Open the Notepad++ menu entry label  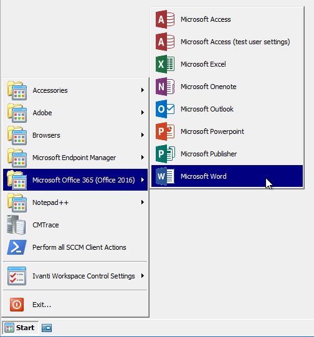click(50, 202)
